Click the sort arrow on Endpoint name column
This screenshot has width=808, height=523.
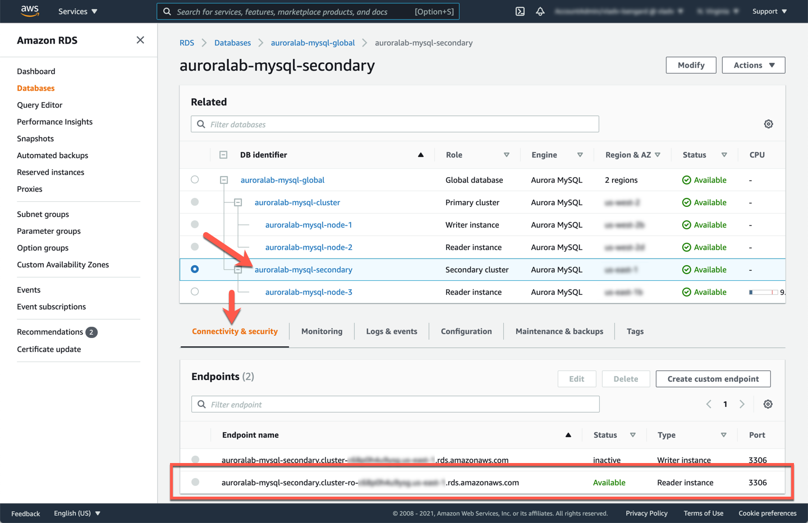(x=568, y=434)
